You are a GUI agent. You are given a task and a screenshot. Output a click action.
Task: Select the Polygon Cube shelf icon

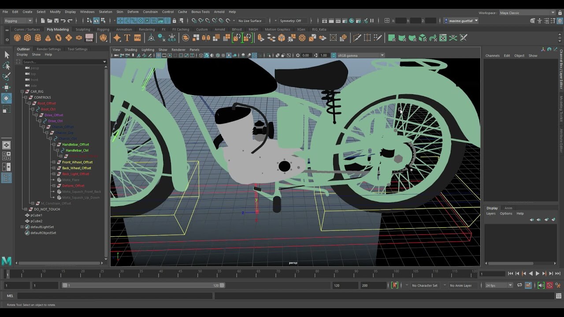click(x=27, y=37)
